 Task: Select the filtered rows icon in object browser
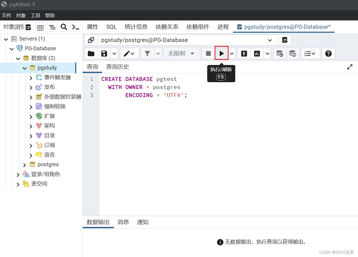click(52, 27)
